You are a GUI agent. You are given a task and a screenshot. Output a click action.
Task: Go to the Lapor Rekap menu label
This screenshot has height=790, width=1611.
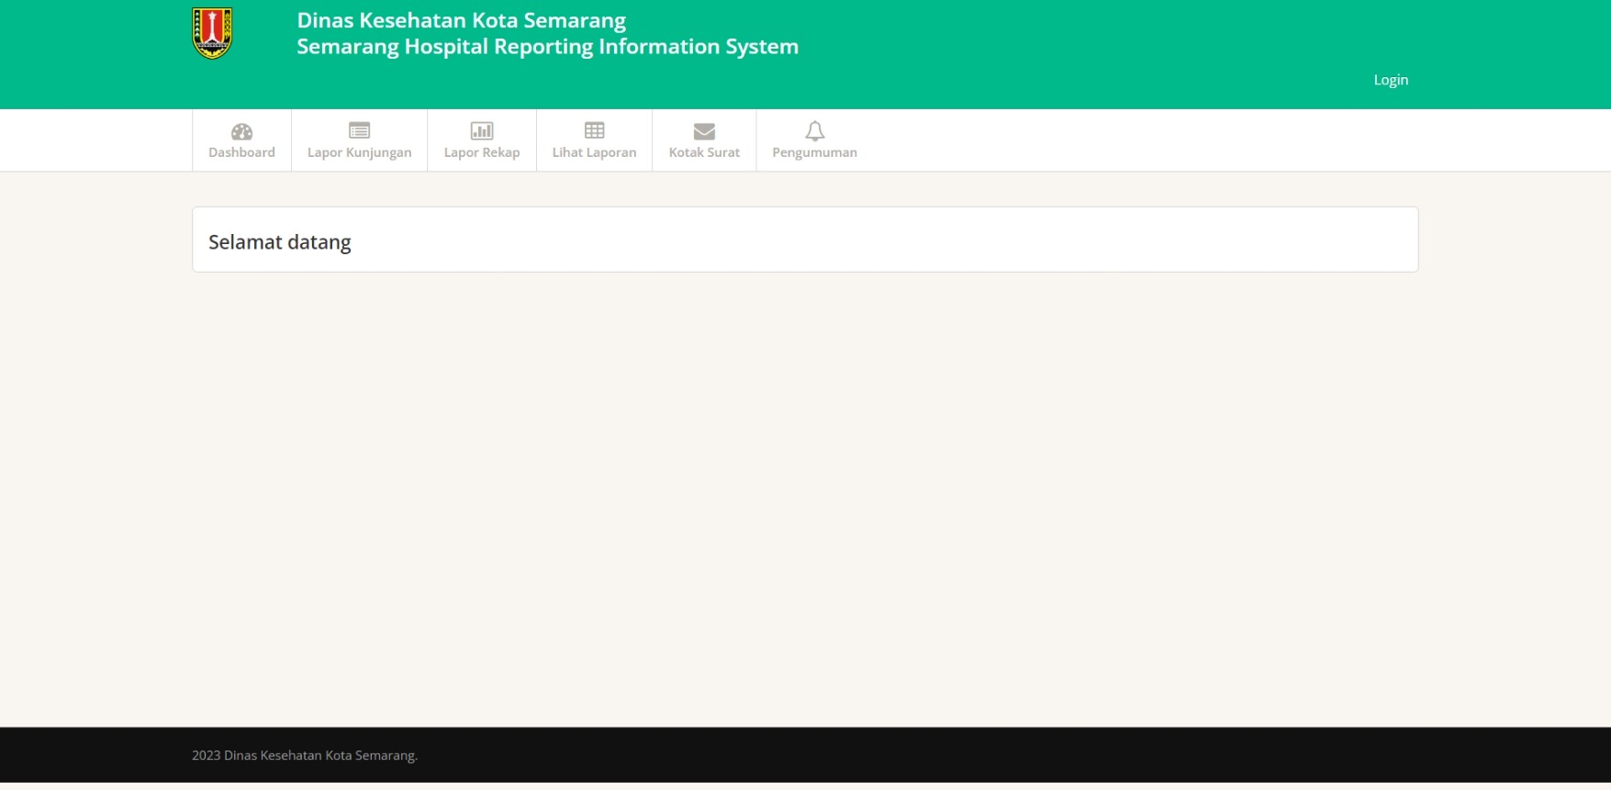click(x=482, y=152)
